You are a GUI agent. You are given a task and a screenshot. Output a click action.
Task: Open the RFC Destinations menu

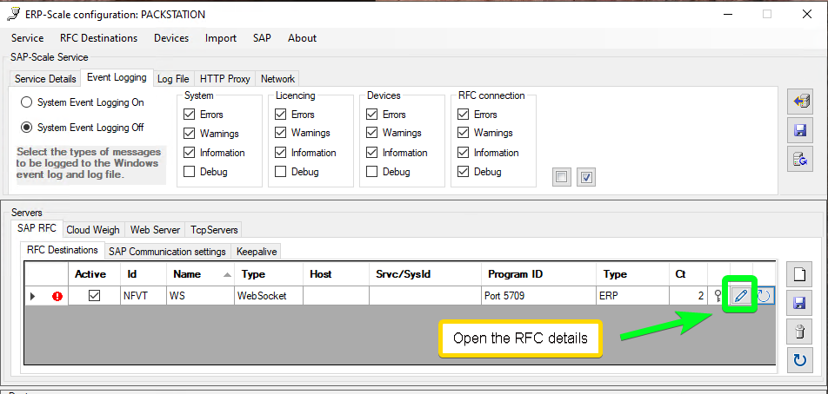pyautogui.click(x=98, y=38)
